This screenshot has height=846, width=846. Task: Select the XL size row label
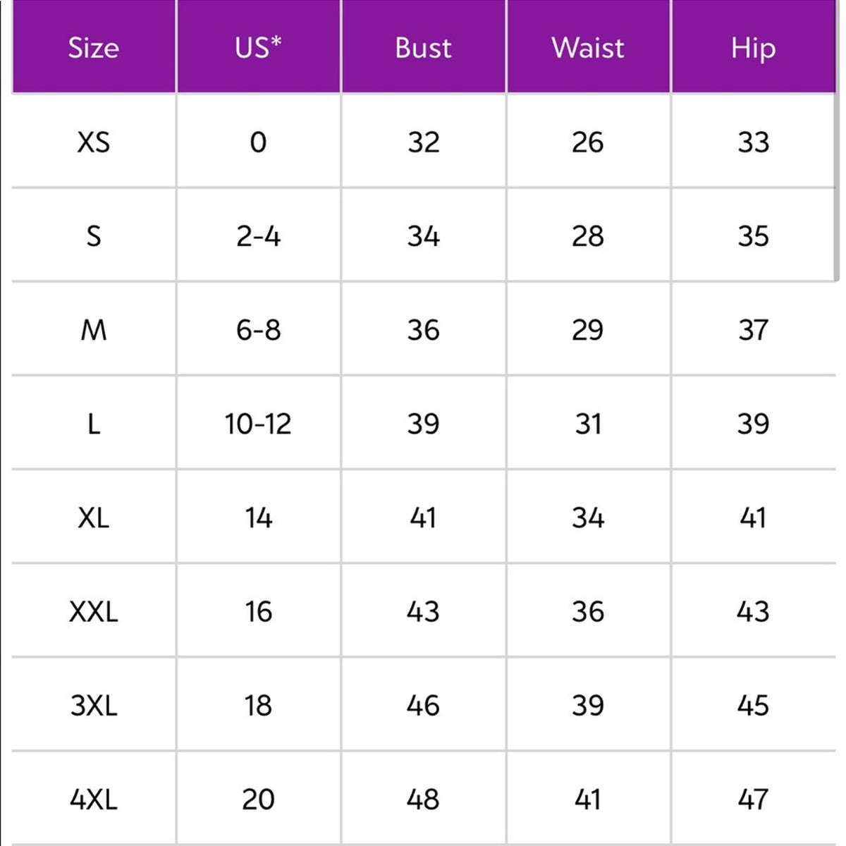pyautogui.click(x=94, y=517)
